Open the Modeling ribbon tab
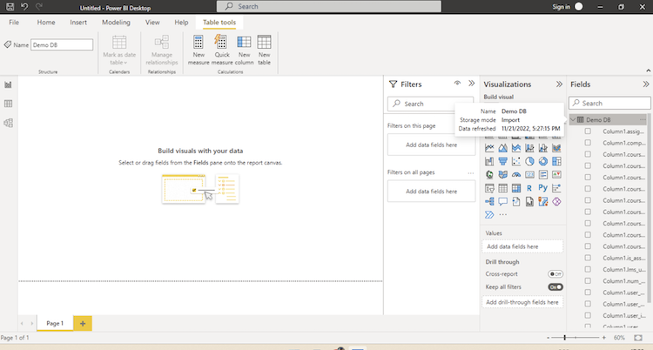The height and width of the screenshot is (350, 653). (x=116, y=23)
